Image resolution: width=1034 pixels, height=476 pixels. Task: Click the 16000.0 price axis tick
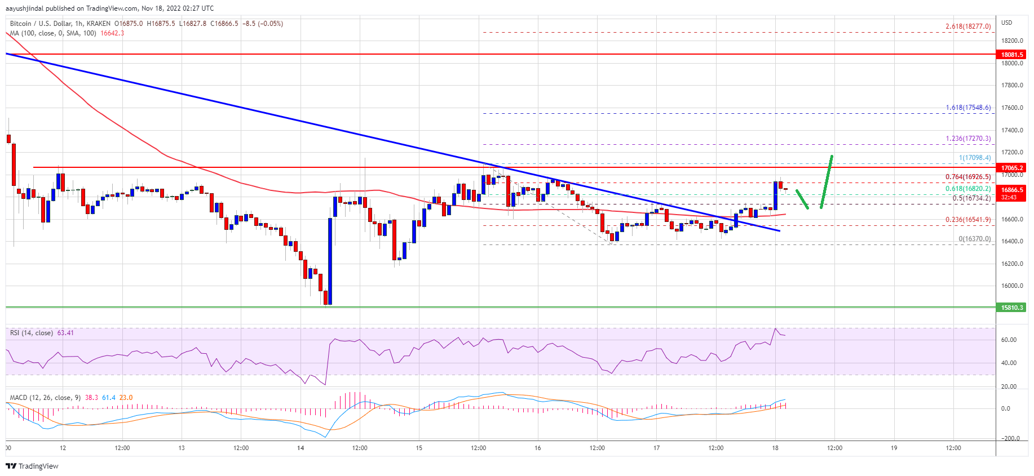tap(1012, 286)
